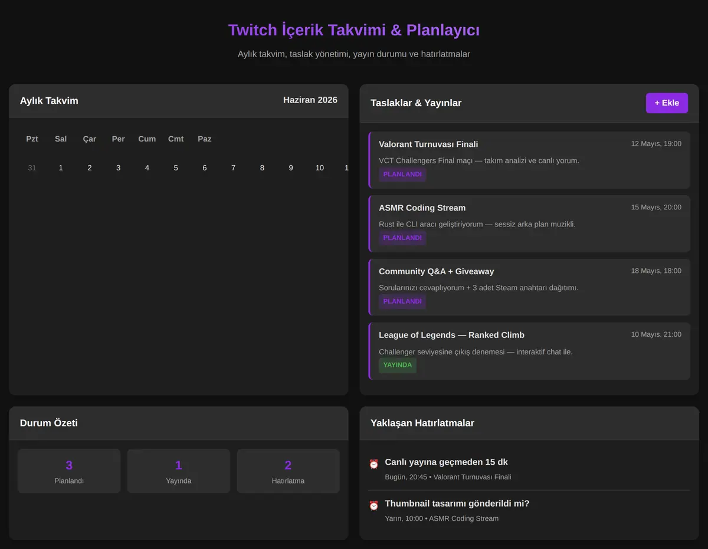Click the Cmt weekday header
The image size is (708, 549).
176,139
